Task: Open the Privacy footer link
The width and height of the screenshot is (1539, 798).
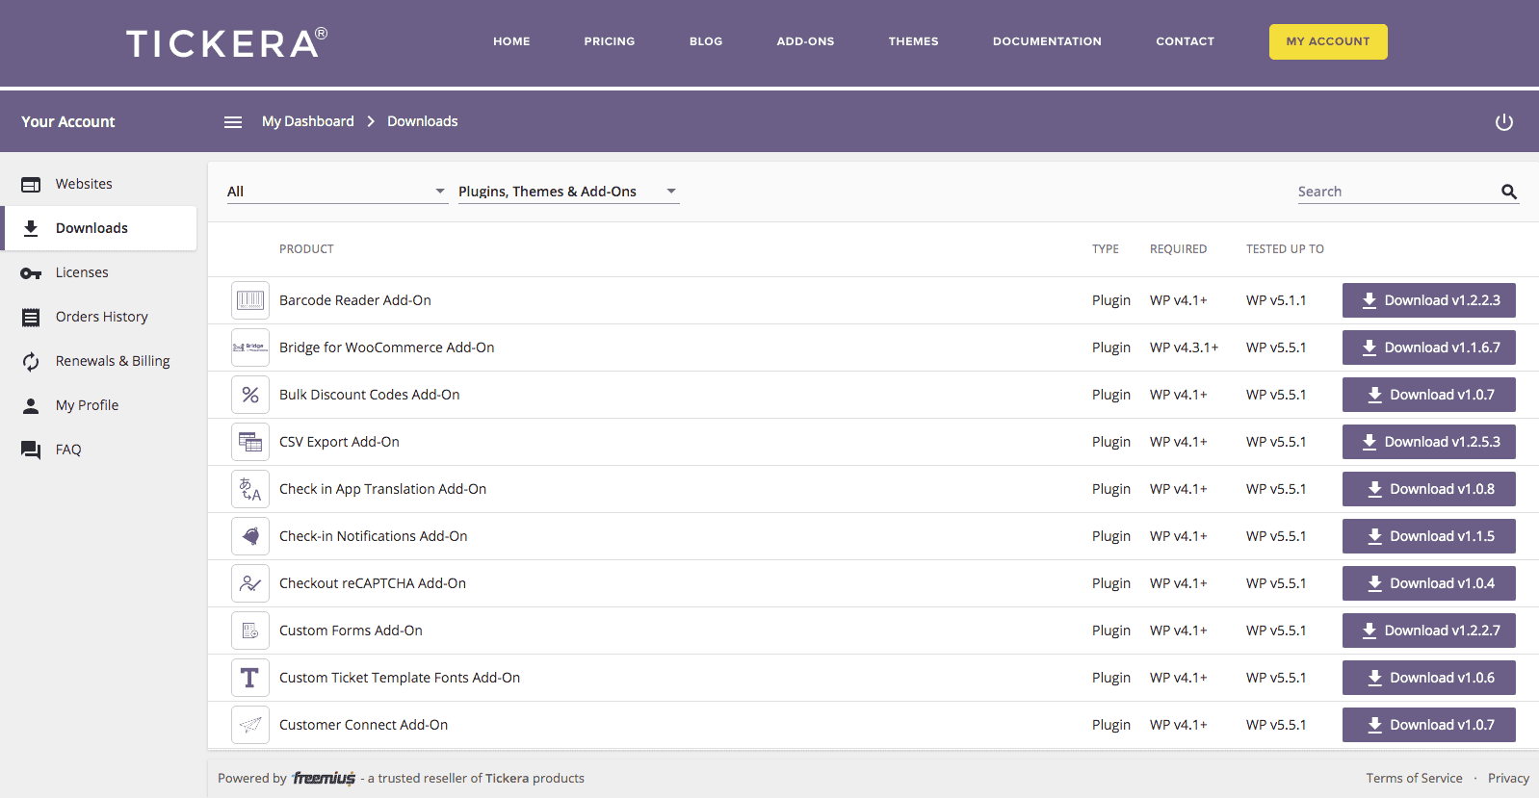Action: point(1508,778)
